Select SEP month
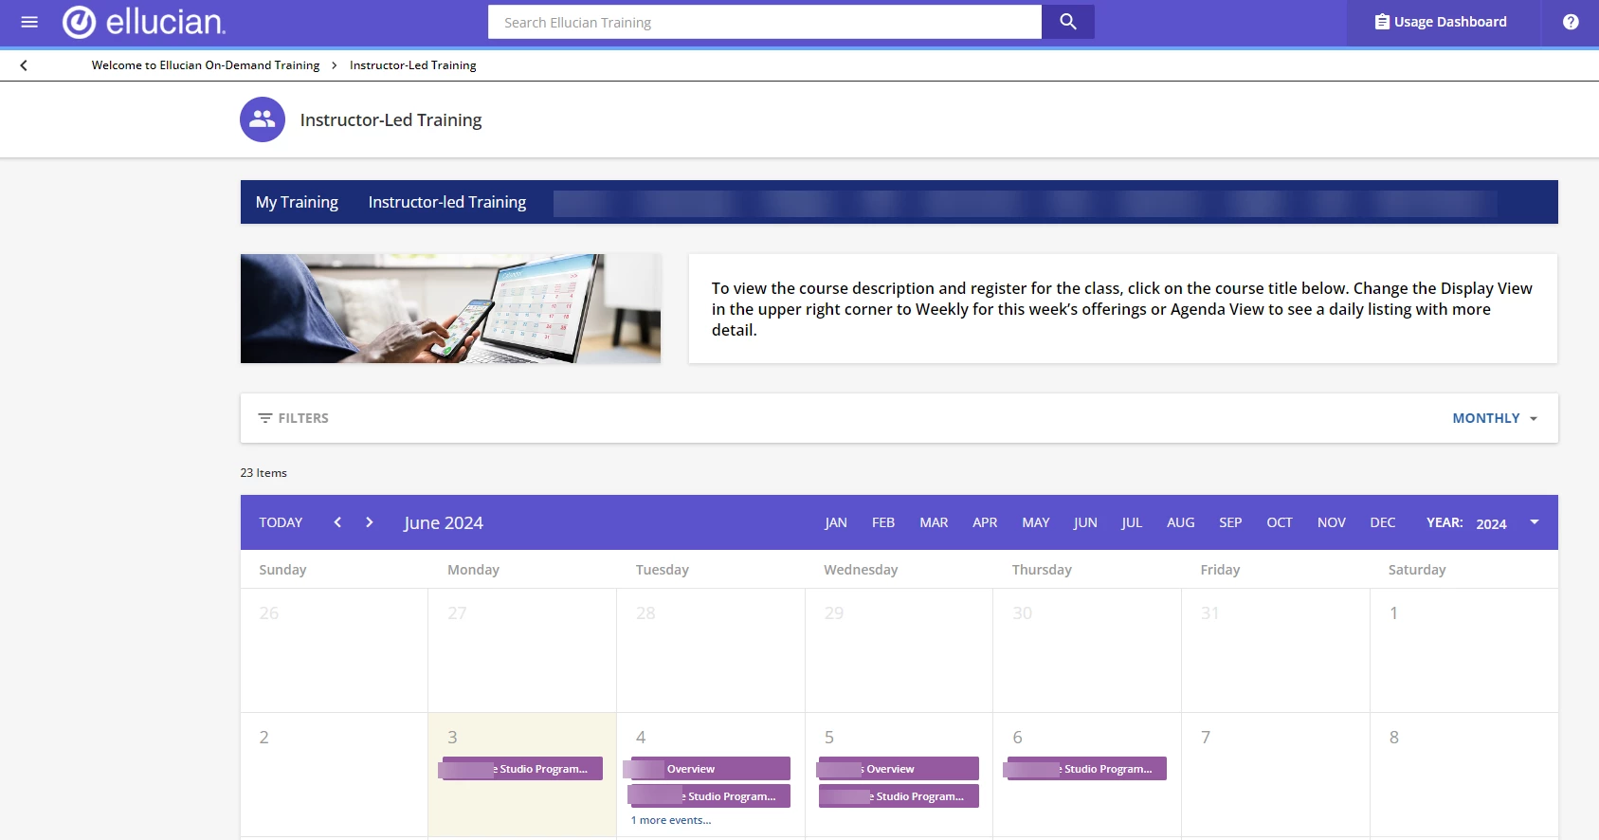The height and width of the screenshot is (840, 1599). coord(1230,522)
